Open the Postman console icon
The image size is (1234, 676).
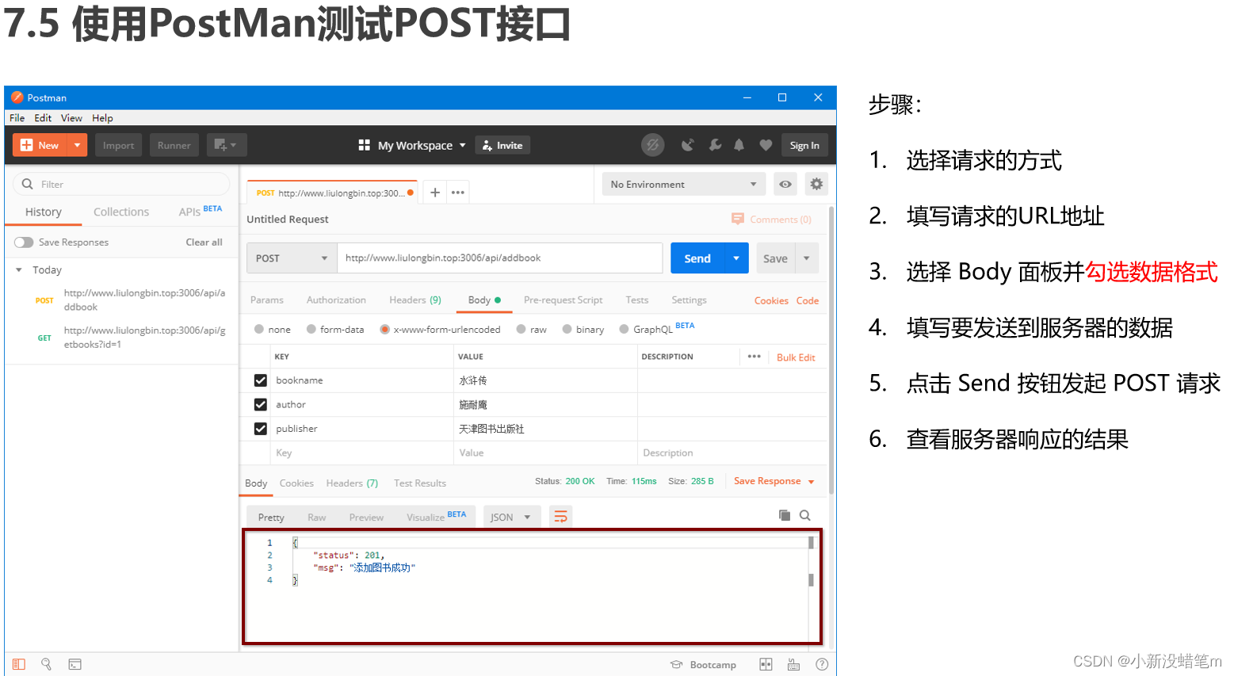click(x=74, y=664)
